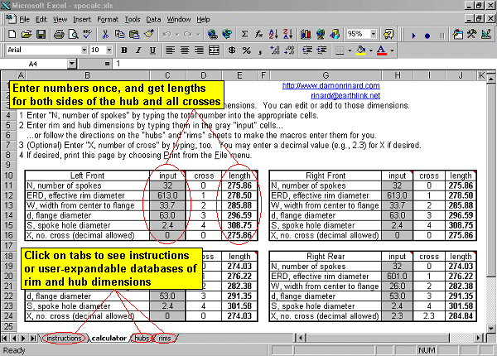Select Right Rear ERD input 601.0 cell
Image resolution: width=497 pixels, height=356 pixels.
[397, 276]
